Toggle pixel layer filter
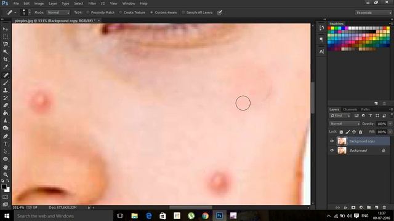 click(x=356, y=115)
